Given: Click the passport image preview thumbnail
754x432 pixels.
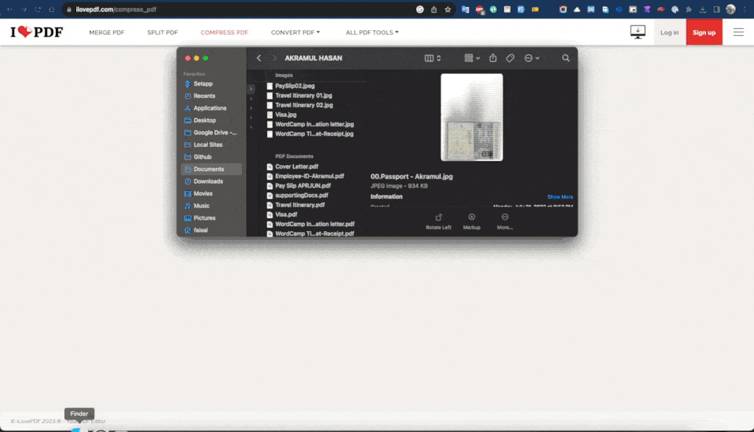Looking at the screenshot, I should click(472, 117).
